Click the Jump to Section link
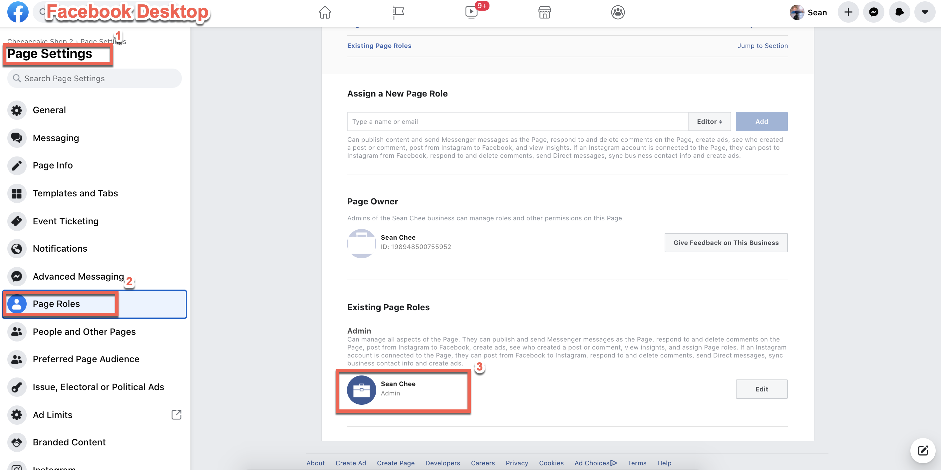This screenshot has height=470, width=941. pyautogui.click(x=763, y=45)
